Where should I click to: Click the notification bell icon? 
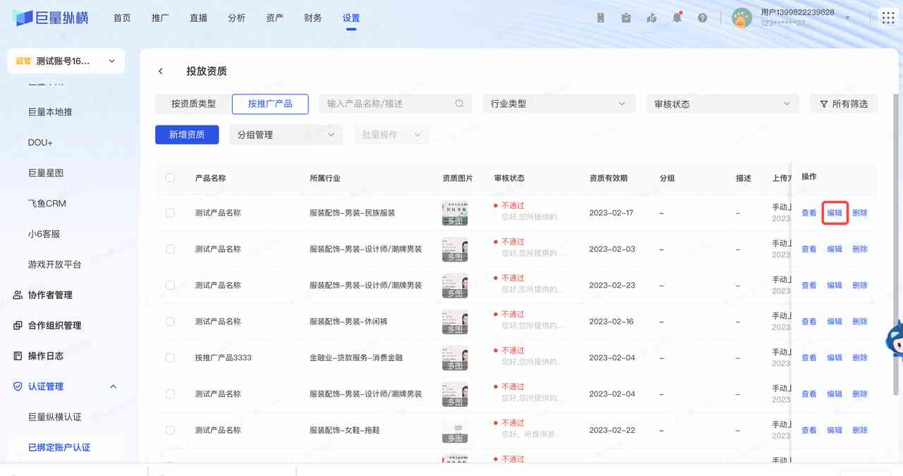coord(677,18)
